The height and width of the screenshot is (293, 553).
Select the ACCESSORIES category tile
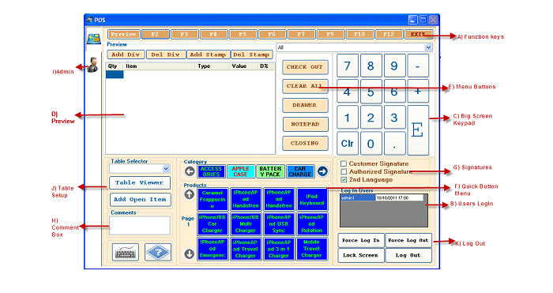pos(211,171)
